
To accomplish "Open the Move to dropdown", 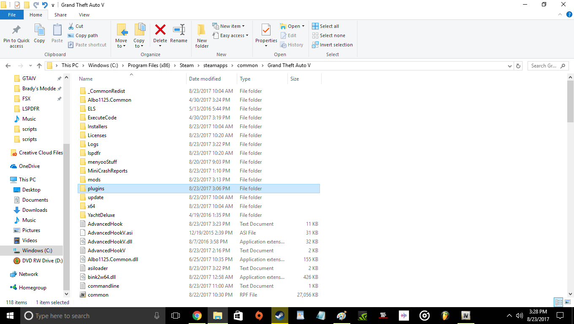I will (121, 43).
